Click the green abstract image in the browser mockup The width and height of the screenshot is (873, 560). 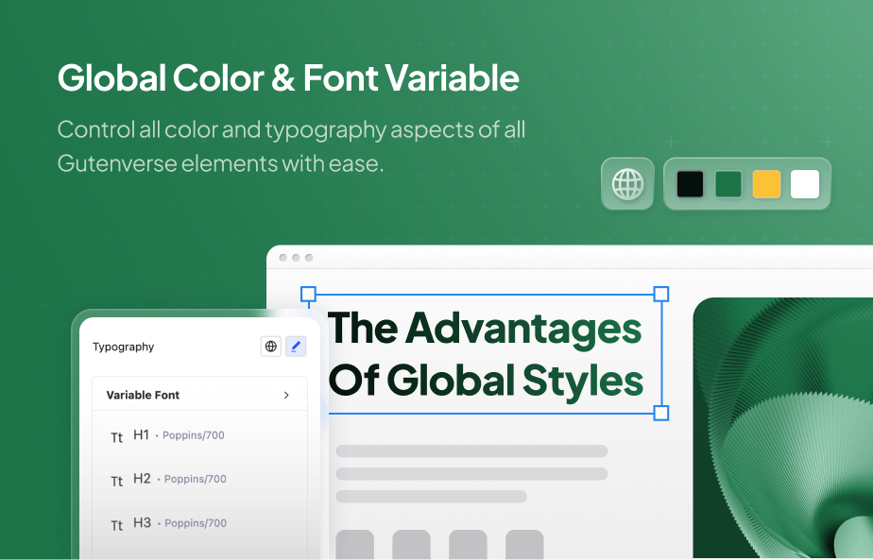coord(783,428)
